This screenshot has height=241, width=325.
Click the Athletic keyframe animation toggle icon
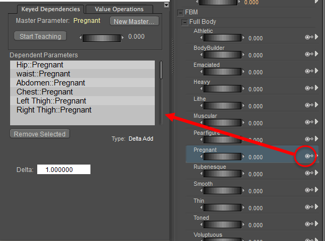pyautogui.click(x=309, y=37)
